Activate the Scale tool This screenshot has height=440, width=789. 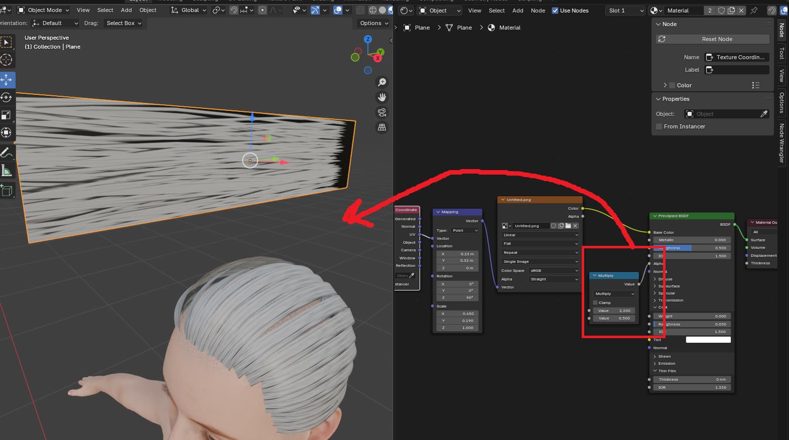tap(7, 115)
